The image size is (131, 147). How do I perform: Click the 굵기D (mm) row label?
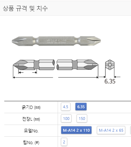coord(31,107)
